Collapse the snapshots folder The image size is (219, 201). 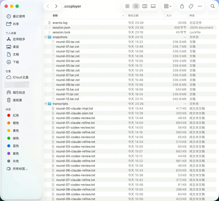45,37
